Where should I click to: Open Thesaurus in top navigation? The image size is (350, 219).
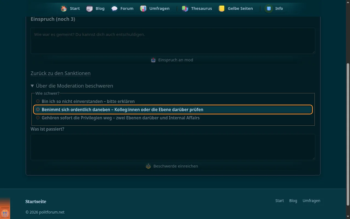197,8
